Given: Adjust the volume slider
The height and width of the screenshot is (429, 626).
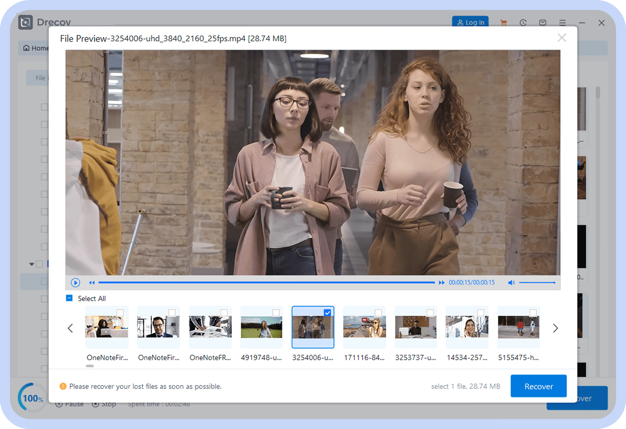Looking at the screenshot, I should 537,283.
